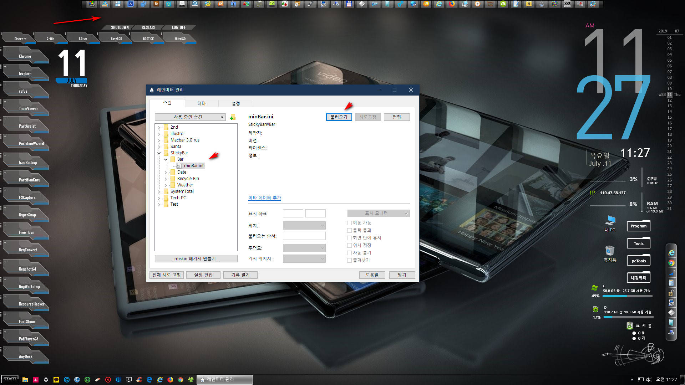The width and height of the screenshot is (685, 385).
Task: Click the 전체 새로 고침 button
Action: [167, 275]
